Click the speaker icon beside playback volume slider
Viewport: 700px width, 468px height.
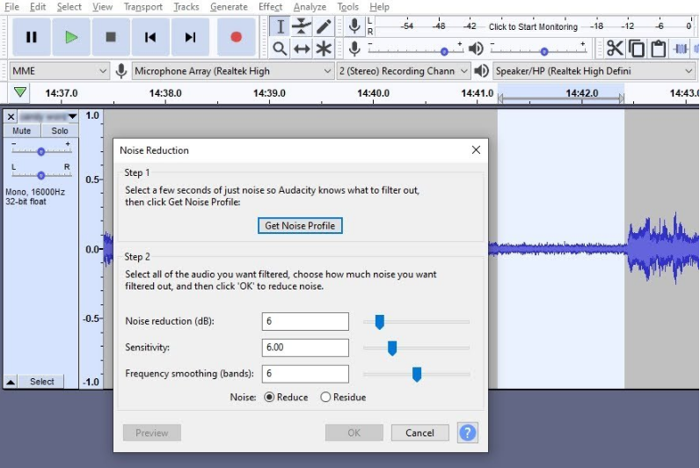click(476, 48)
